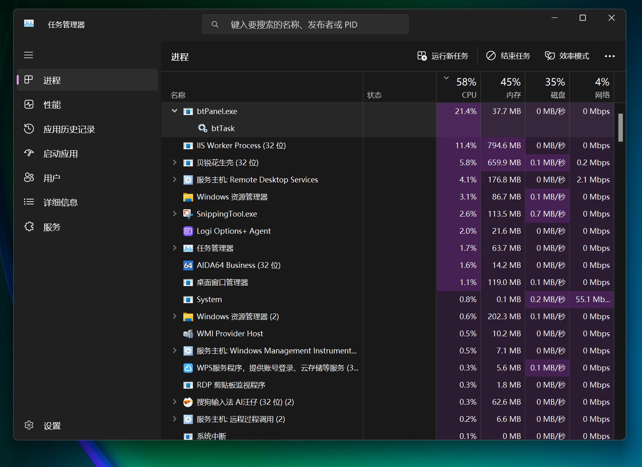Click the WPS服务程序 cloud icon
This screenshot has height=467, width=642.
click(x=188, y=368)
